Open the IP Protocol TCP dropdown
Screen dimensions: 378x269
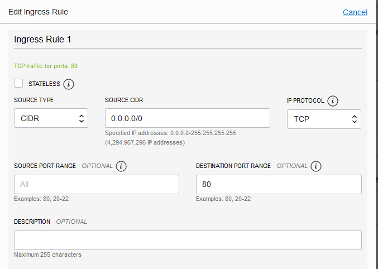pos(324,119)
